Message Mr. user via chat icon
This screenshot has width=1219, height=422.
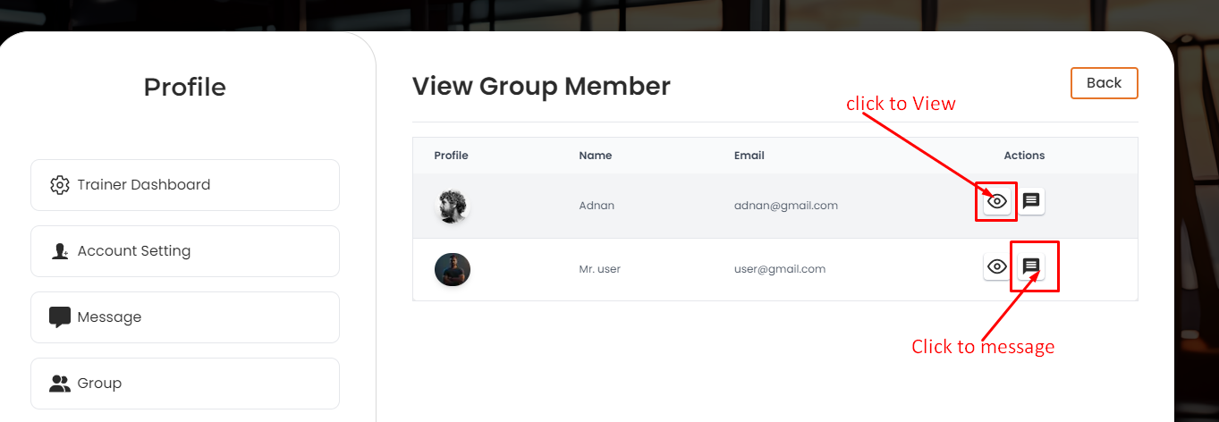(1031, 266)
